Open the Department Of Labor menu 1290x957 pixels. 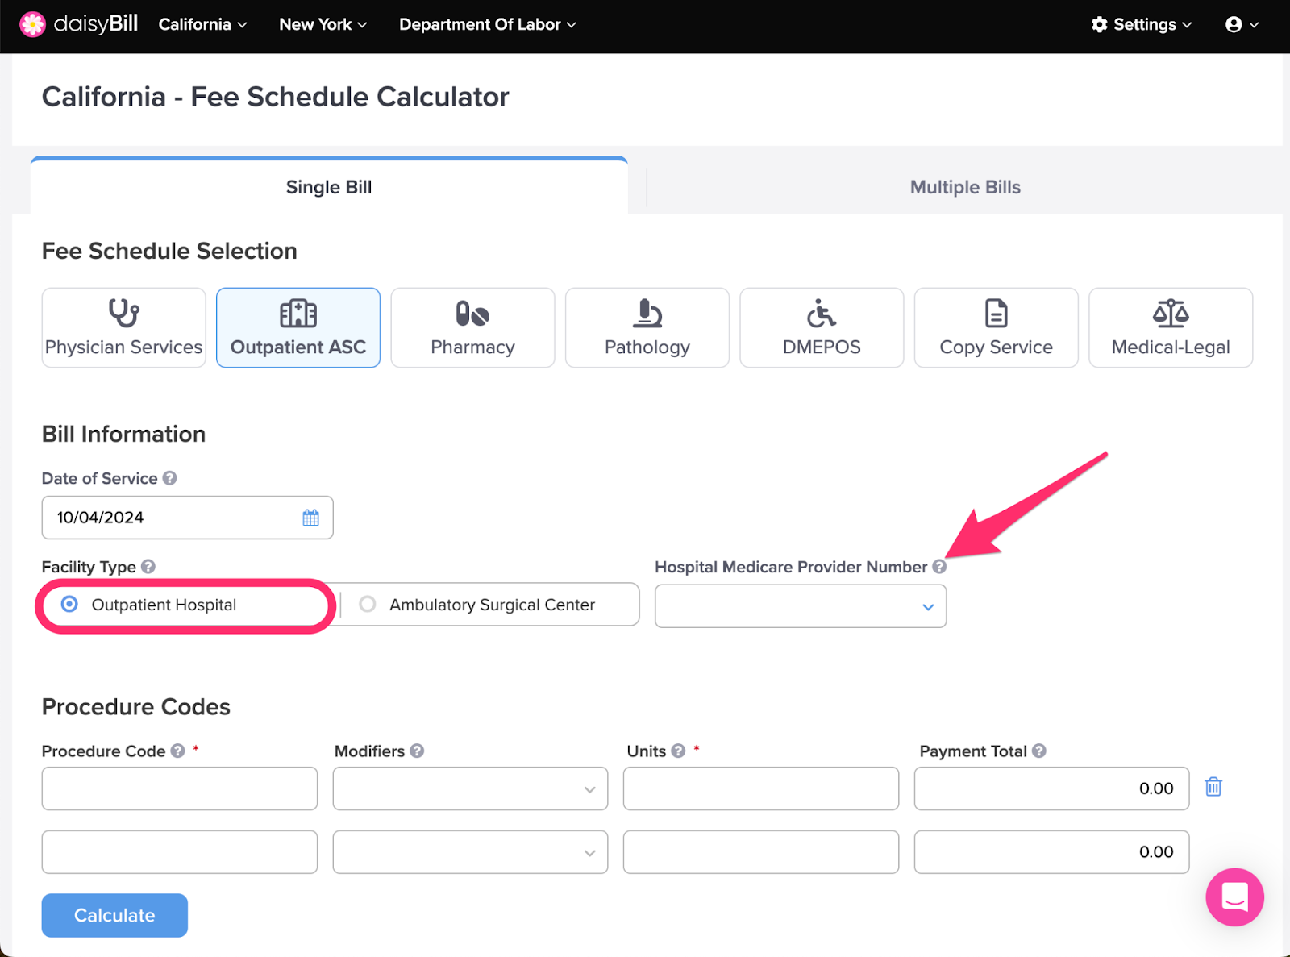488,24
